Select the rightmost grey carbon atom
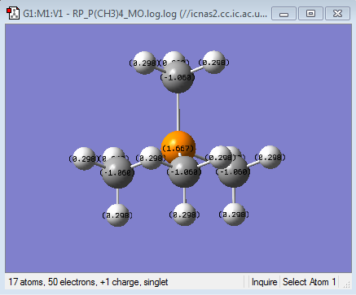 point(234,171)
